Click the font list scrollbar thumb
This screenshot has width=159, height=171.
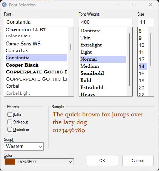pyautogui.click(x=71, y=48)
